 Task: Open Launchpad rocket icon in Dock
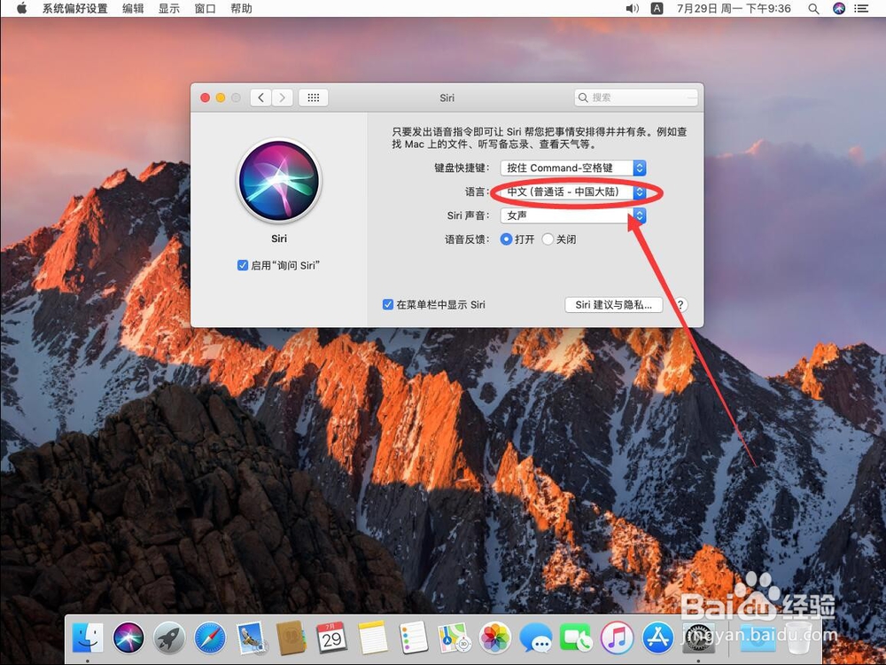(x=169, y=638)
